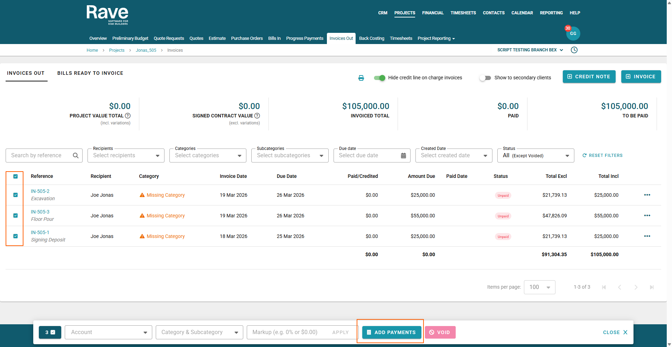Open actions menu for invoice IN-505-2
This screenshot has width=672, height=347.
tap(647, 195)
